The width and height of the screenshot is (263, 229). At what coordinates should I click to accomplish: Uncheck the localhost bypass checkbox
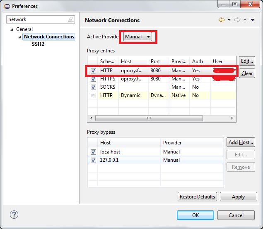[93, 152]
